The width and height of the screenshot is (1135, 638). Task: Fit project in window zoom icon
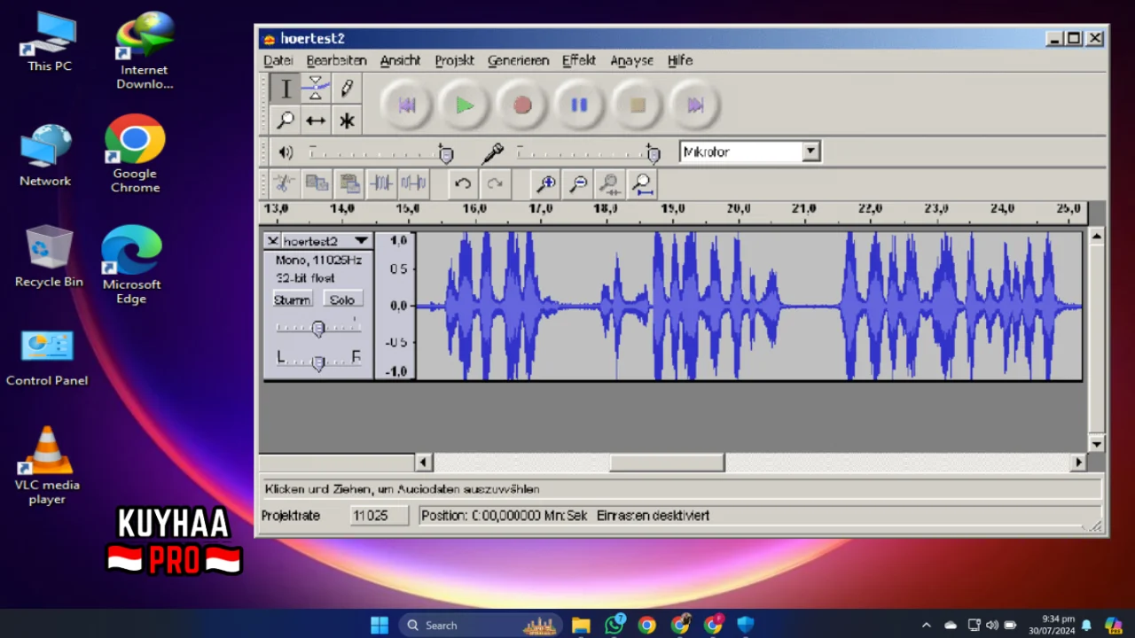pyautogui.click(x=642, y=183)
